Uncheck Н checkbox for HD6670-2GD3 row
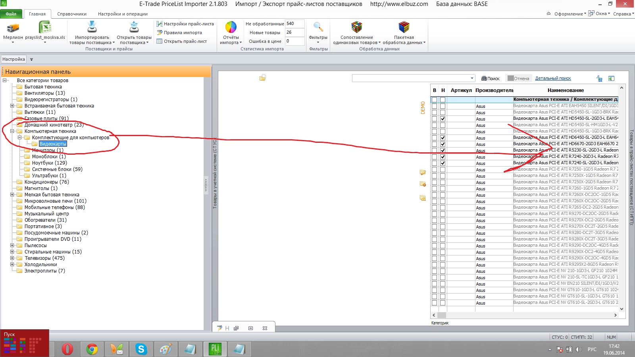The image size is (635, 357). [x=443, y=144]
